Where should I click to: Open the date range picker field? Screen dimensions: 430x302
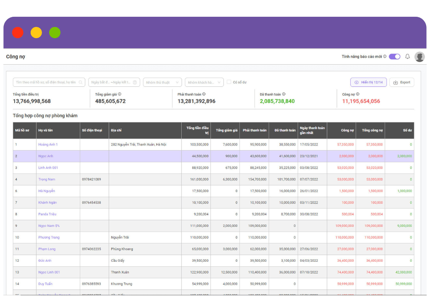click(114, 82)
